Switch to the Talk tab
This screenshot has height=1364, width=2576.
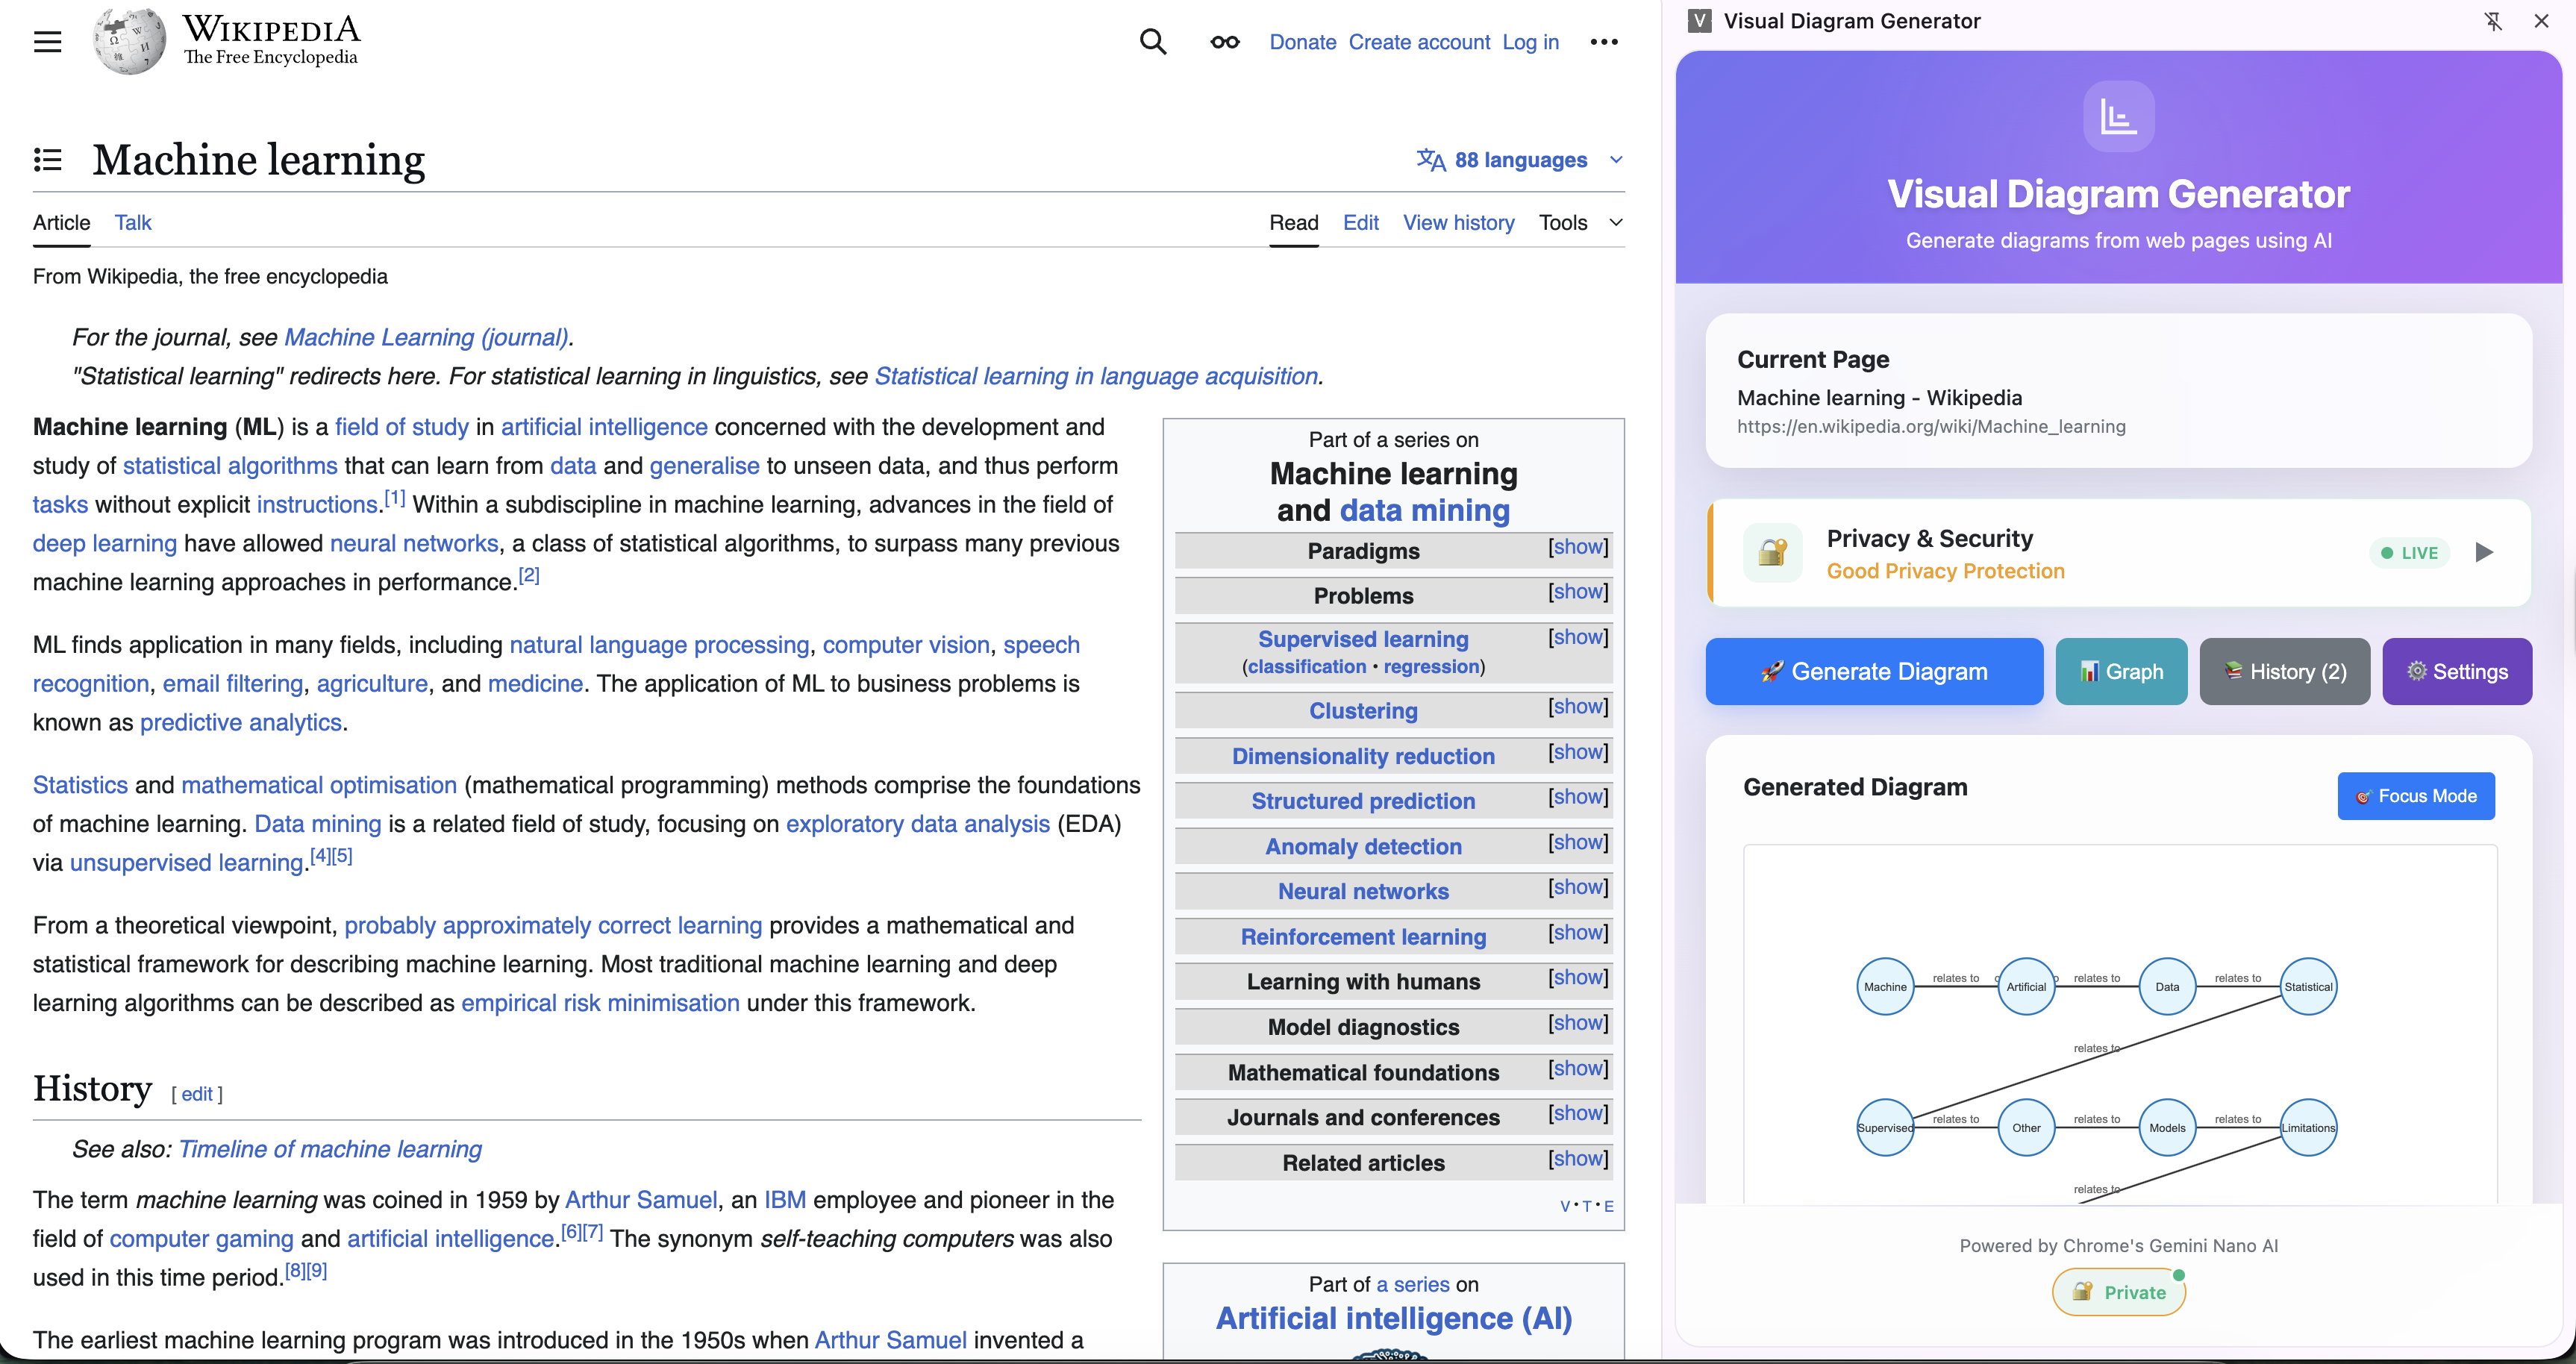click(132, 223)
